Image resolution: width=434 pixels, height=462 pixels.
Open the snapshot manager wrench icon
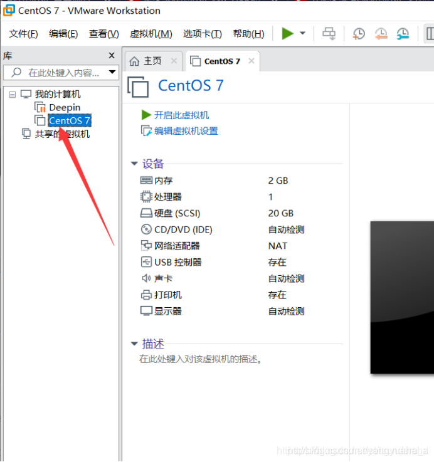coord(403,34)
